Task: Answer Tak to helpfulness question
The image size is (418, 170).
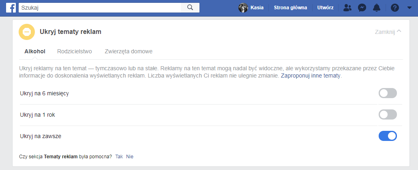Action: pyautogui.click(x=119, y=157)
